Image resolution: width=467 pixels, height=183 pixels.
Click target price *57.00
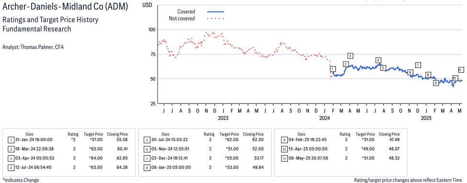[96, 139]
